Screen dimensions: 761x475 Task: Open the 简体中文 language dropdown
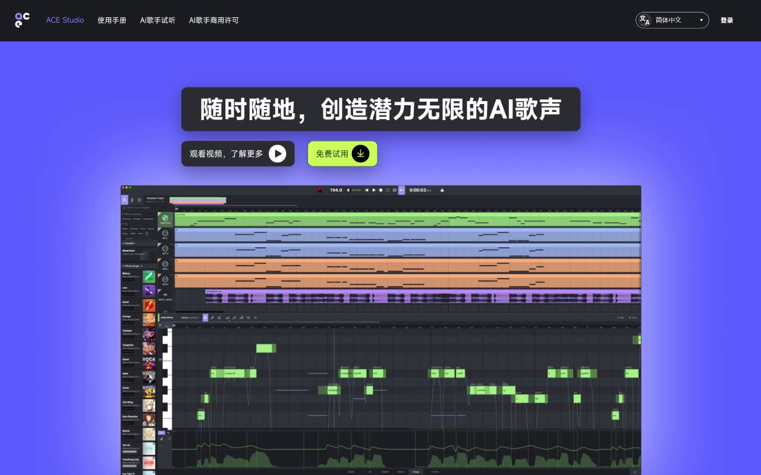point(672,20)
